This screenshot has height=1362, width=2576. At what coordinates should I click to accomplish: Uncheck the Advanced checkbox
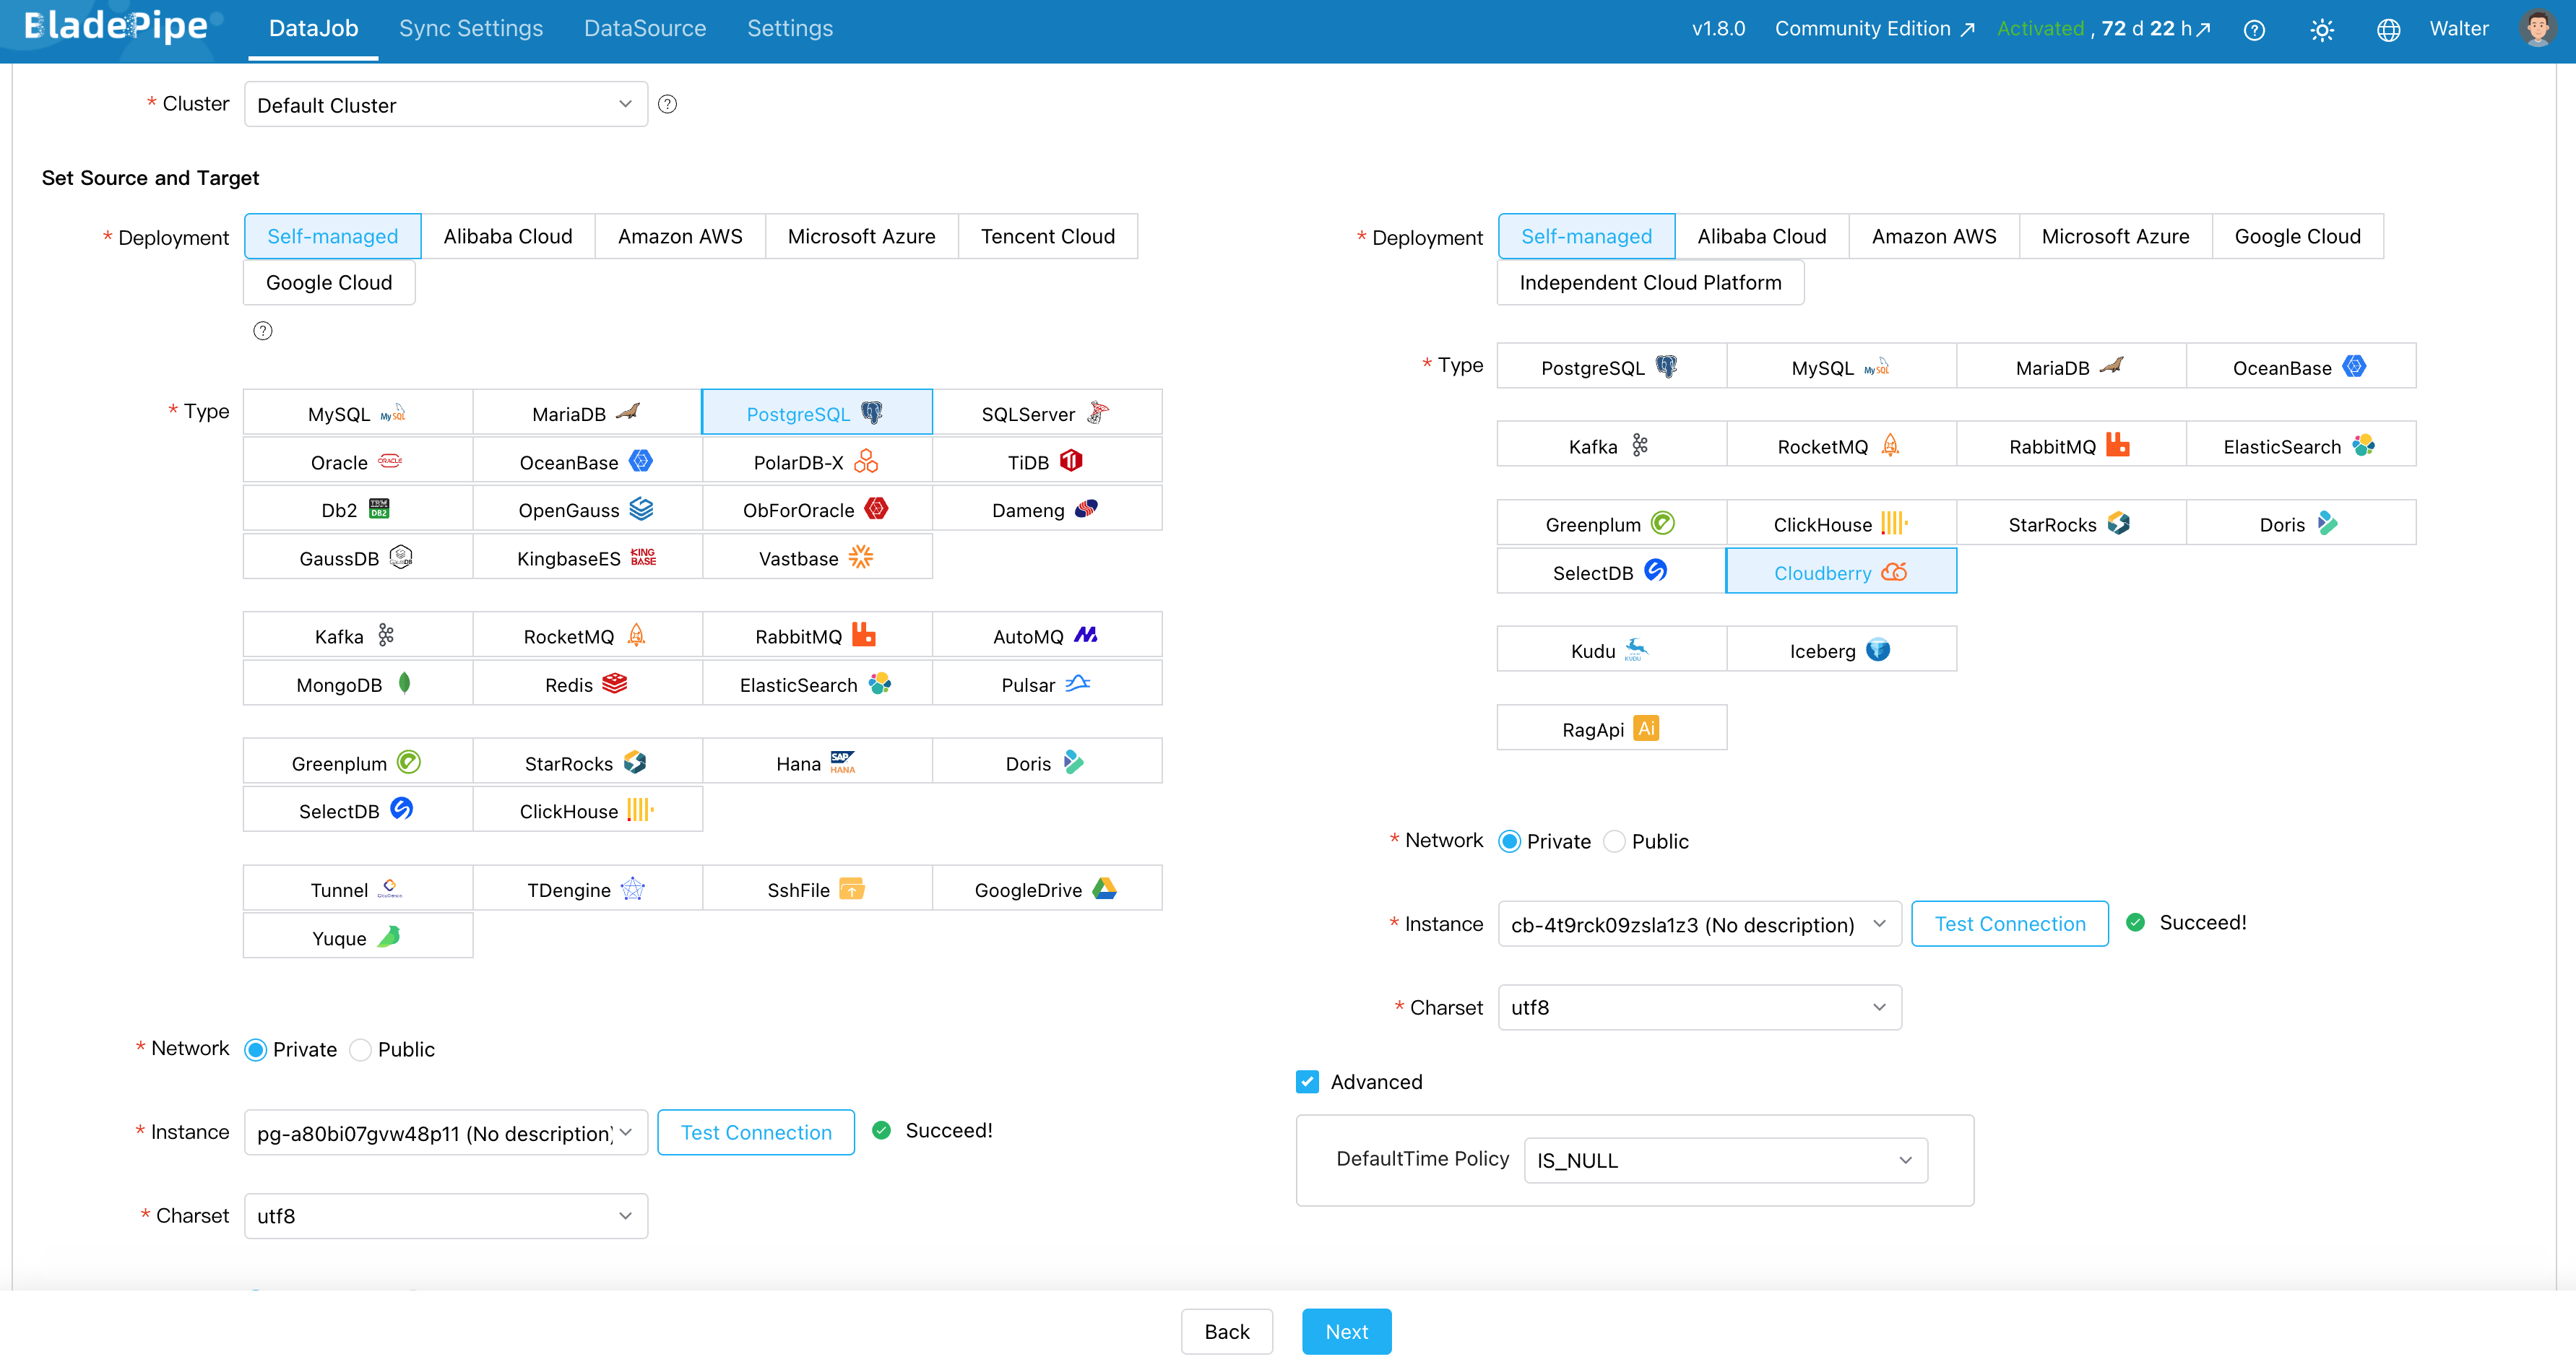(1307, 1082)
